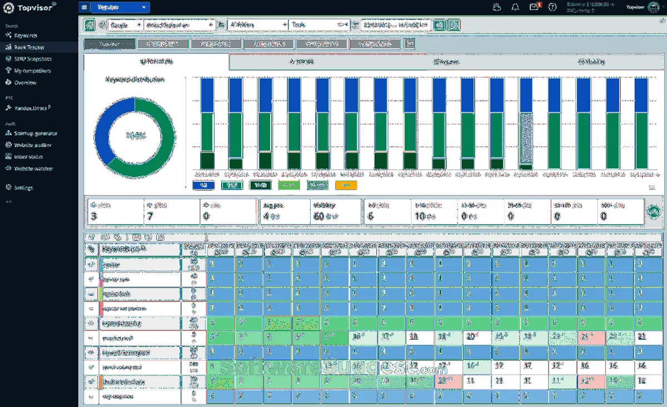Expand the All folders dropdown

pyautogui.click(x=258, y=25)
